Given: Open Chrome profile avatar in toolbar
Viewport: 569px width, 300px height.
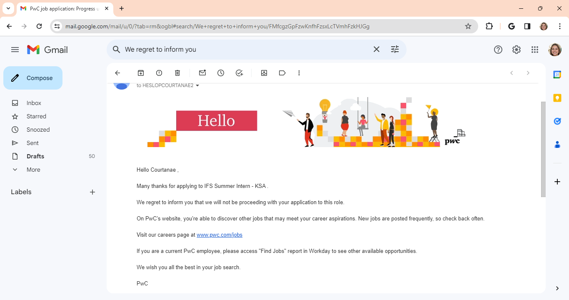Looking at the screenshot, I should 544,26.
